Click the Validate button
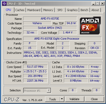Image resolution: width=106 pixels, height=104 pixels. [75, 99]
